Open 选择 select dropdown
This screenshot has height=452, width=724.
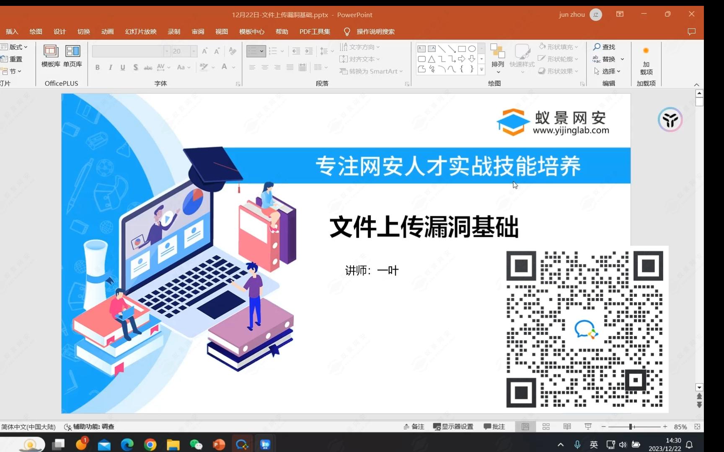607,71
